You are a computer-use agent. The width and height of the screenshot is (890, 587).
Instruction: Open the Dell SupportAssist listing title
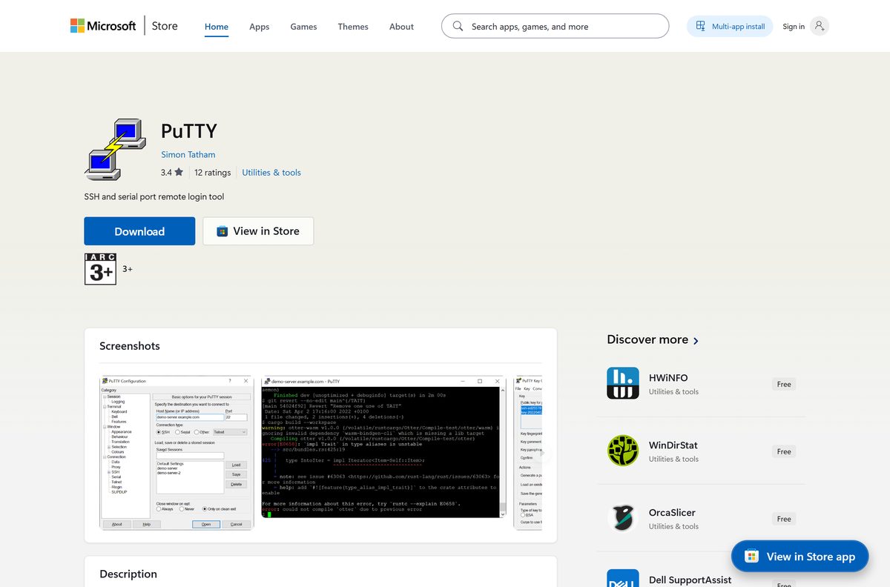tap(690, 580)
